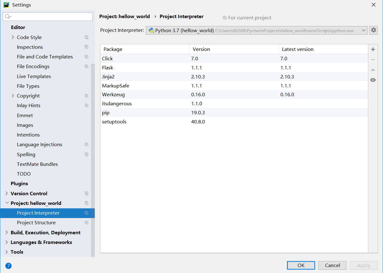This screenshot has width=383, height=273.
Task: Click the Apply button
Action: 364,265
